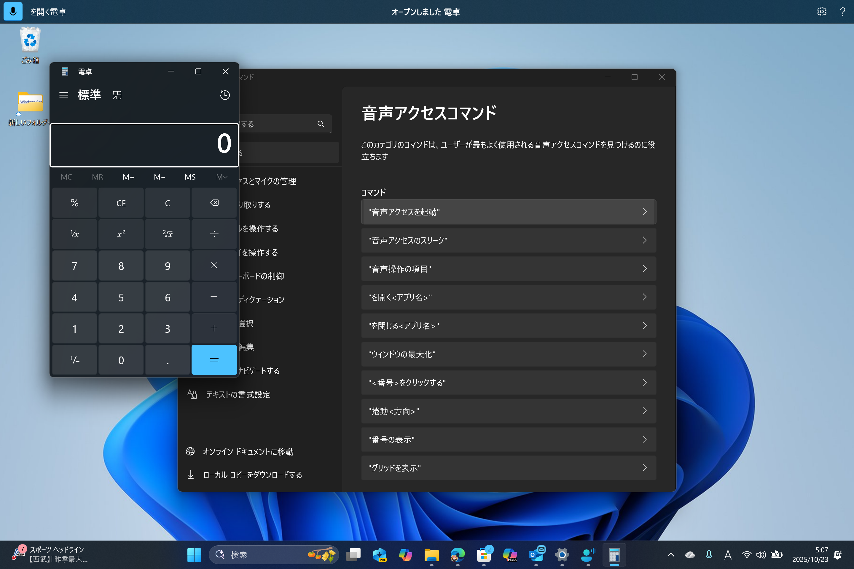Screen dimensions: 854x569
Task: Open voice access help
Action: pos(842,11)
